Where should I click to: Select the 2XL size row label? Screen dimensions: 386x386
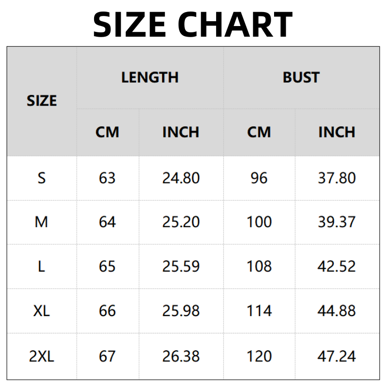pos(41,356)
